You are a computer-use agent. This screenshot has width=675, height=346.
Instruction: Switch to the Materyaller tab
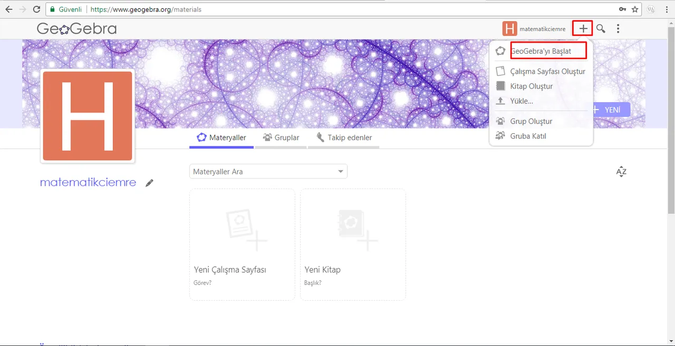coord(221,137)
